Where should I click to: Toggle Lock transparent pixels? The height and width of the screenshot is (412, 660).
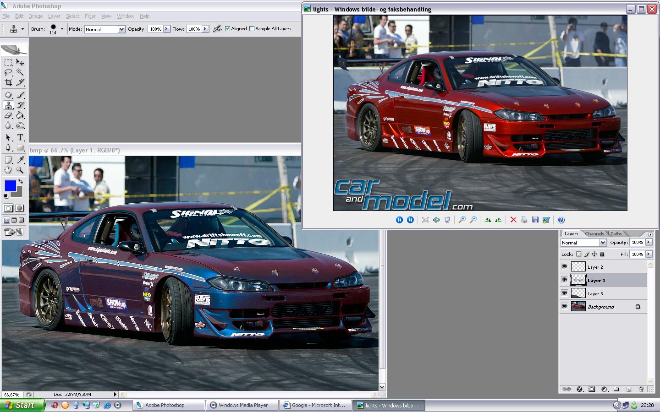pos(578,254)
